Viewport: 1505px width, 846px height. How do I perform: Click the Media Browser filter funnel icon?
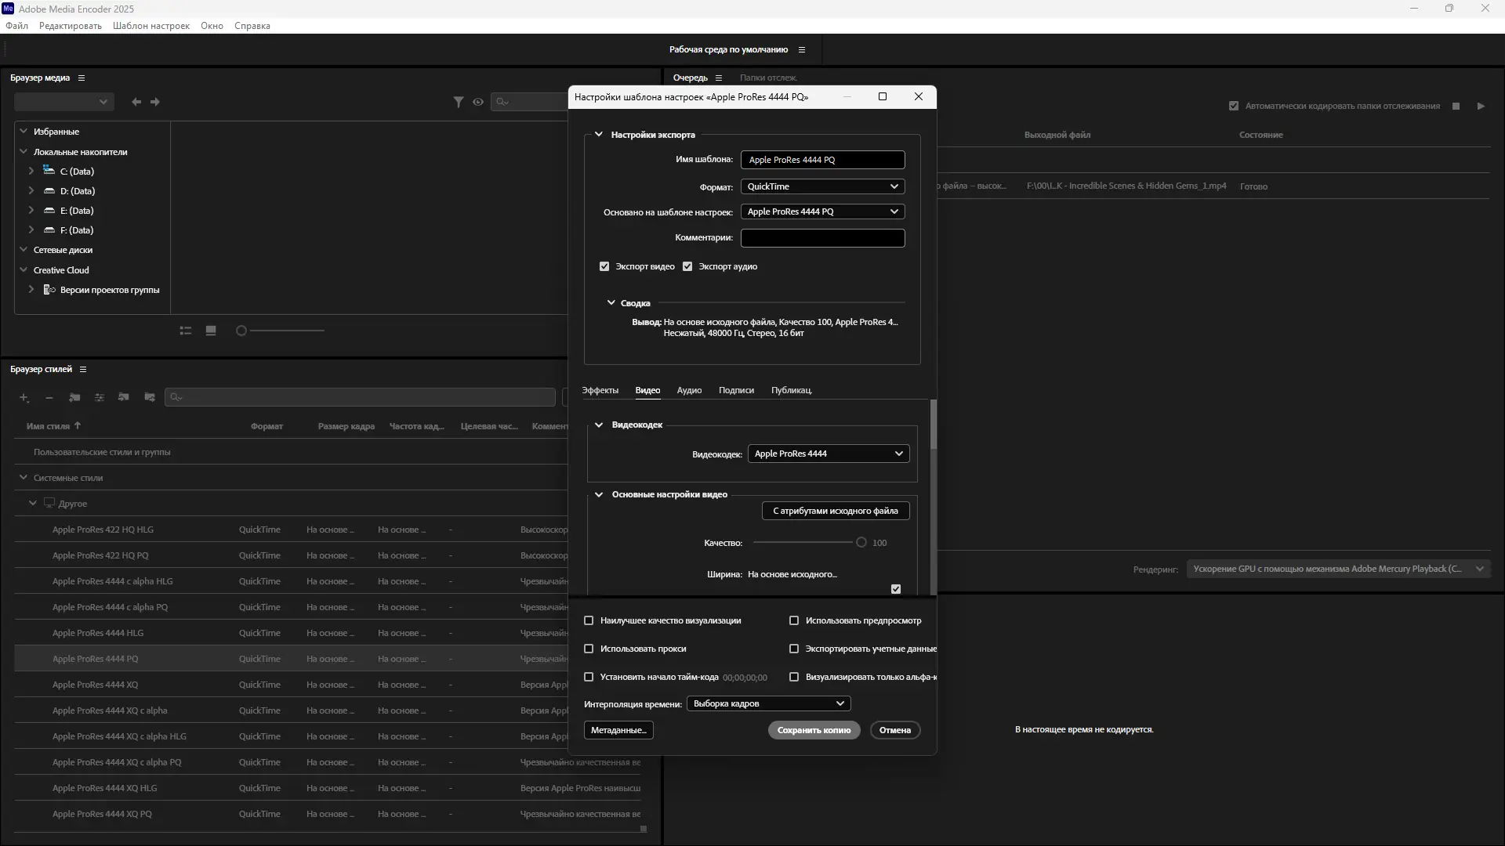(459, 102)
